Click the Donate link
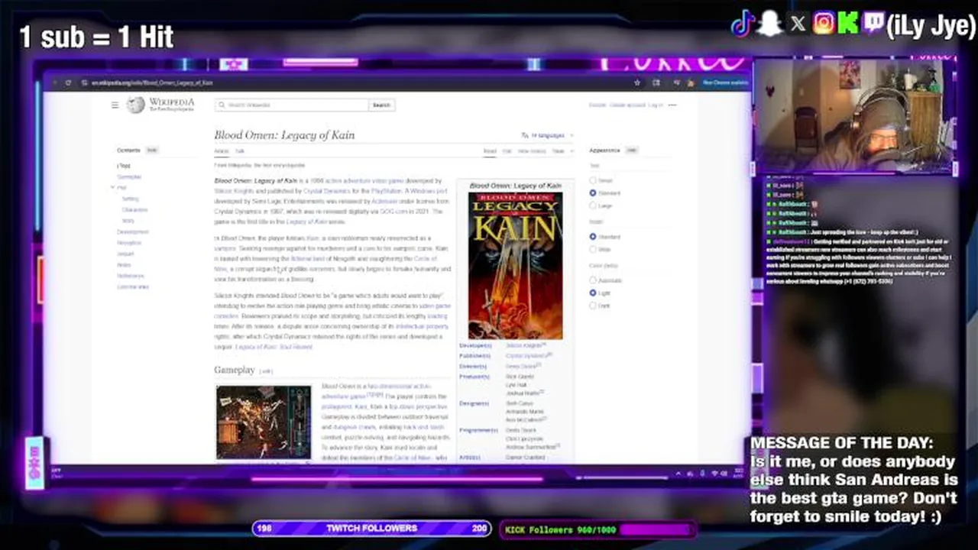The height and width of the screenshot is (550, 978). [x=597, y=105]
